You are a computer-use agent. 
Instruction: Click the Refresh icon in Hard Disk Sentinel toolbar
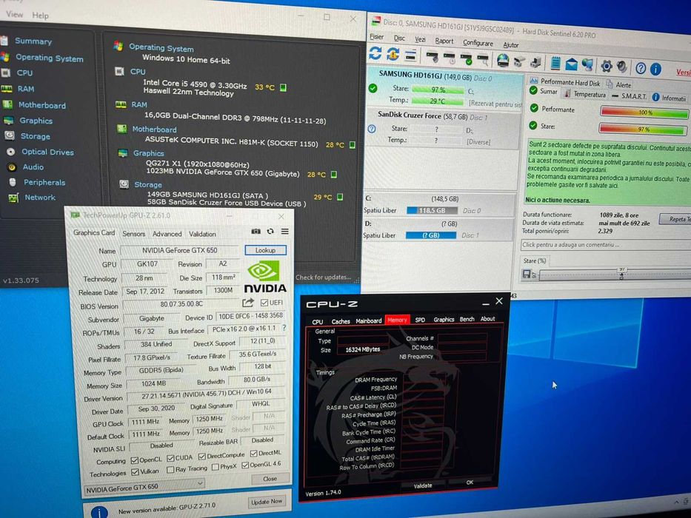pos(375,53)
